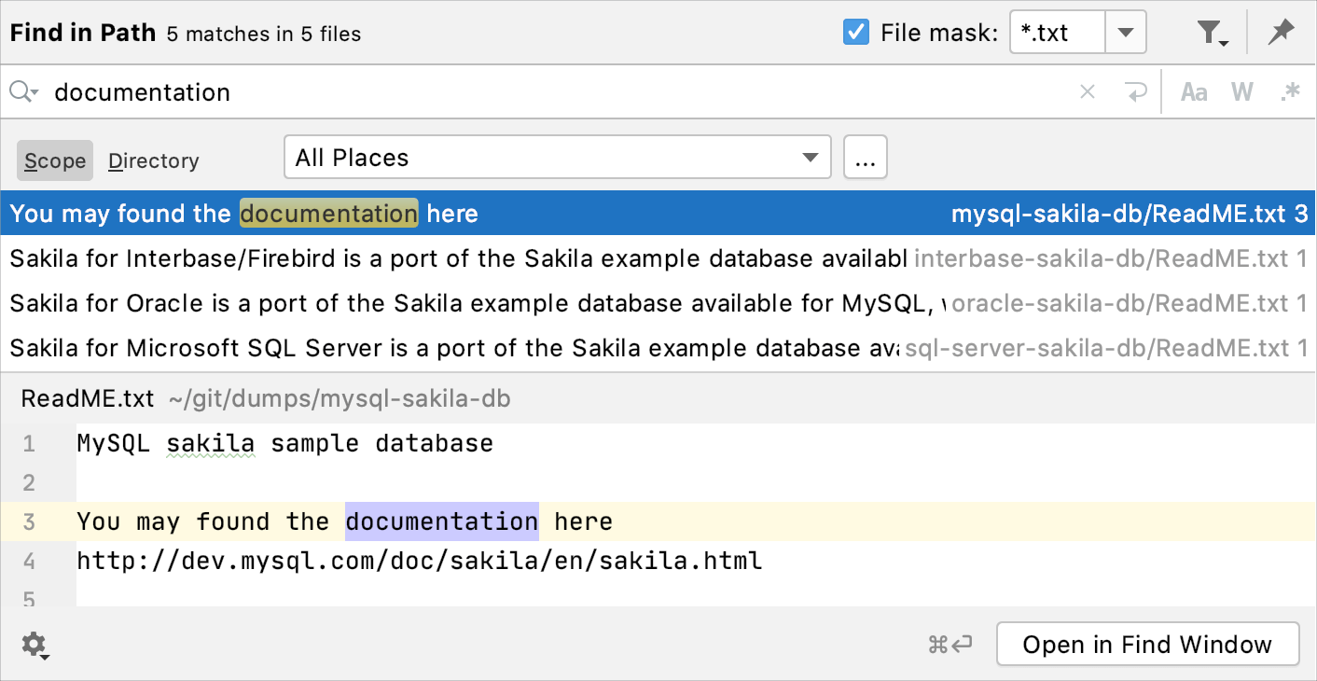Image resolution: width=1317 pixels, height=681 pixels.
Task: Click the regex mode icon
Action: click(x=1291, y=91)
